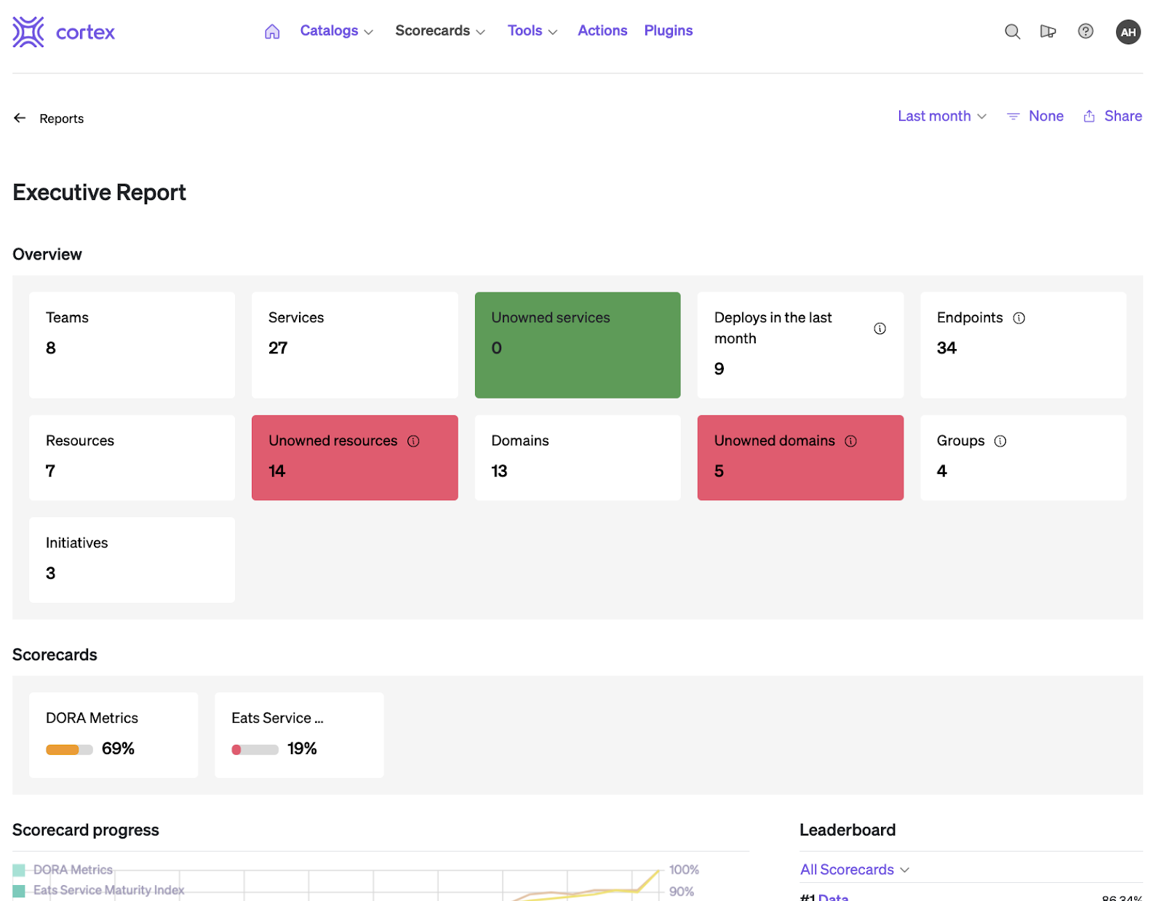Open the Actions nav item

tap(602, 31)
